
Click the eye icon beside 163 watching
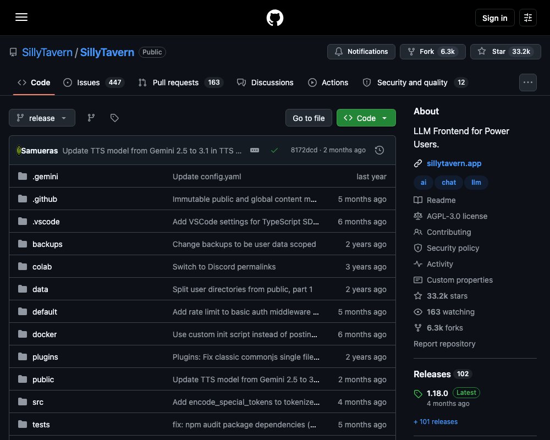[x=418, y=312]
